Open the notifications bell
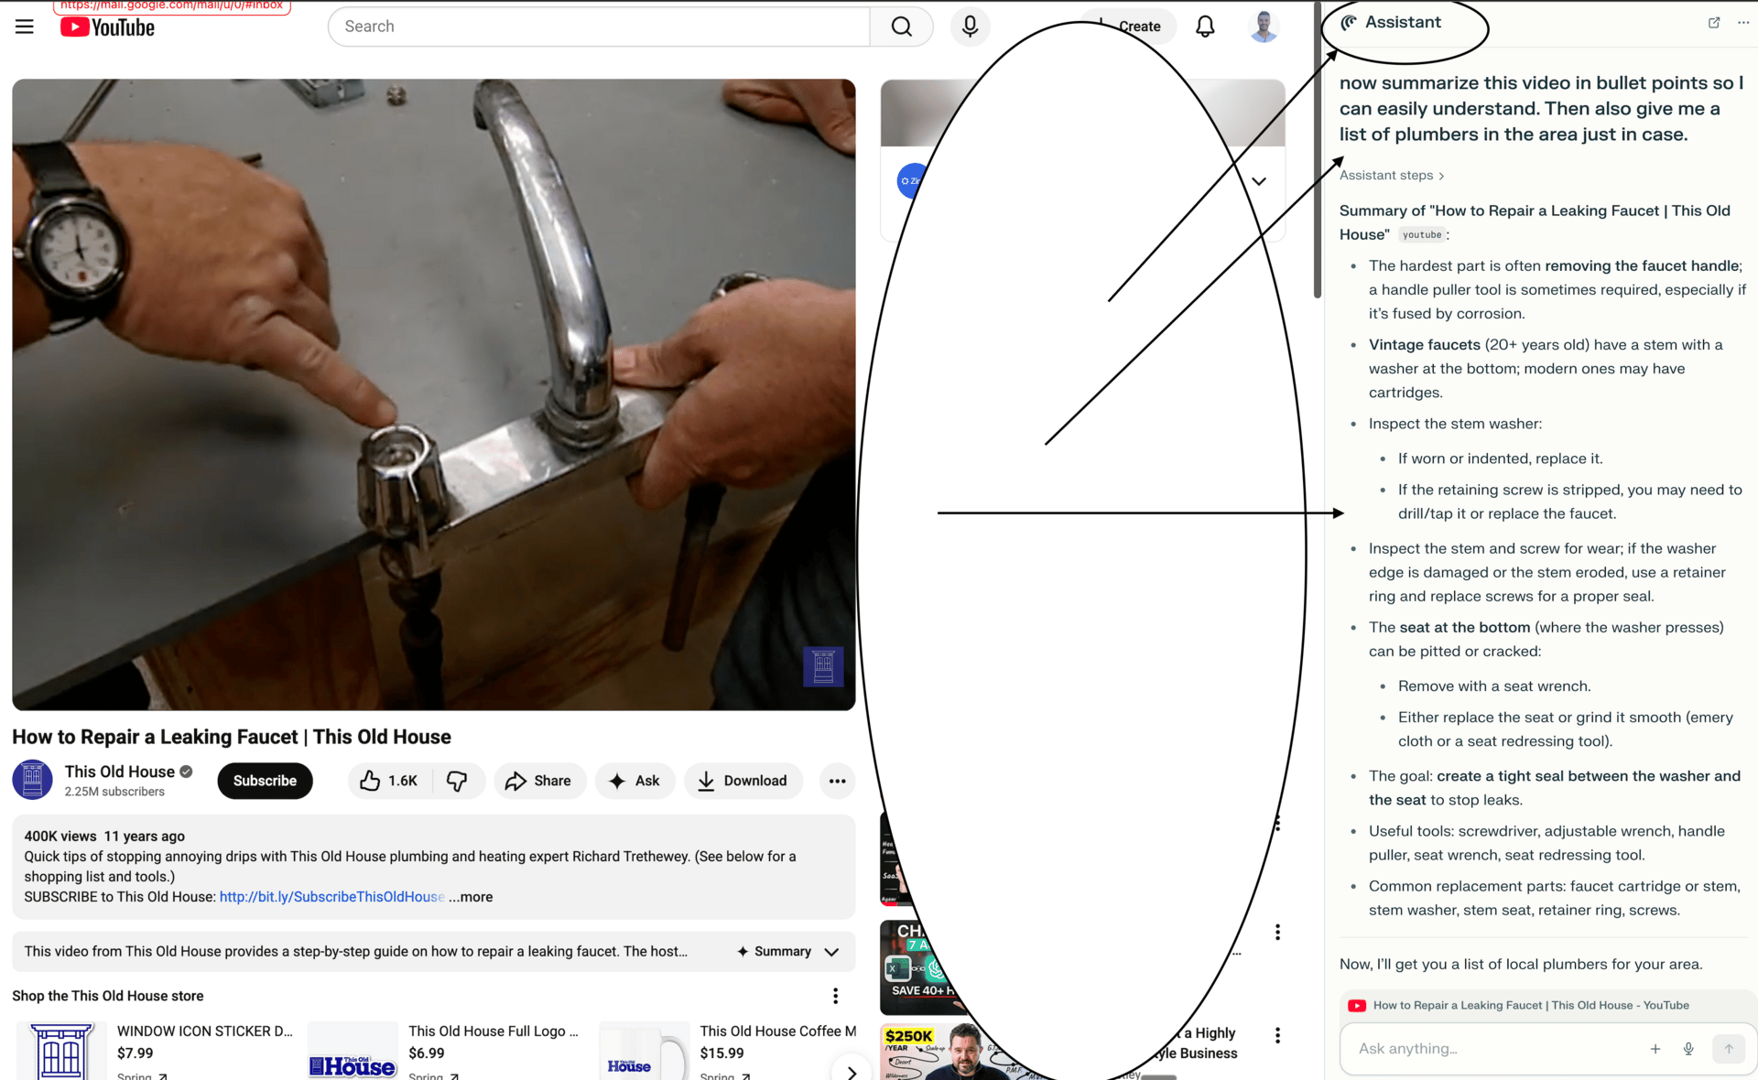 coord(1205,27)
